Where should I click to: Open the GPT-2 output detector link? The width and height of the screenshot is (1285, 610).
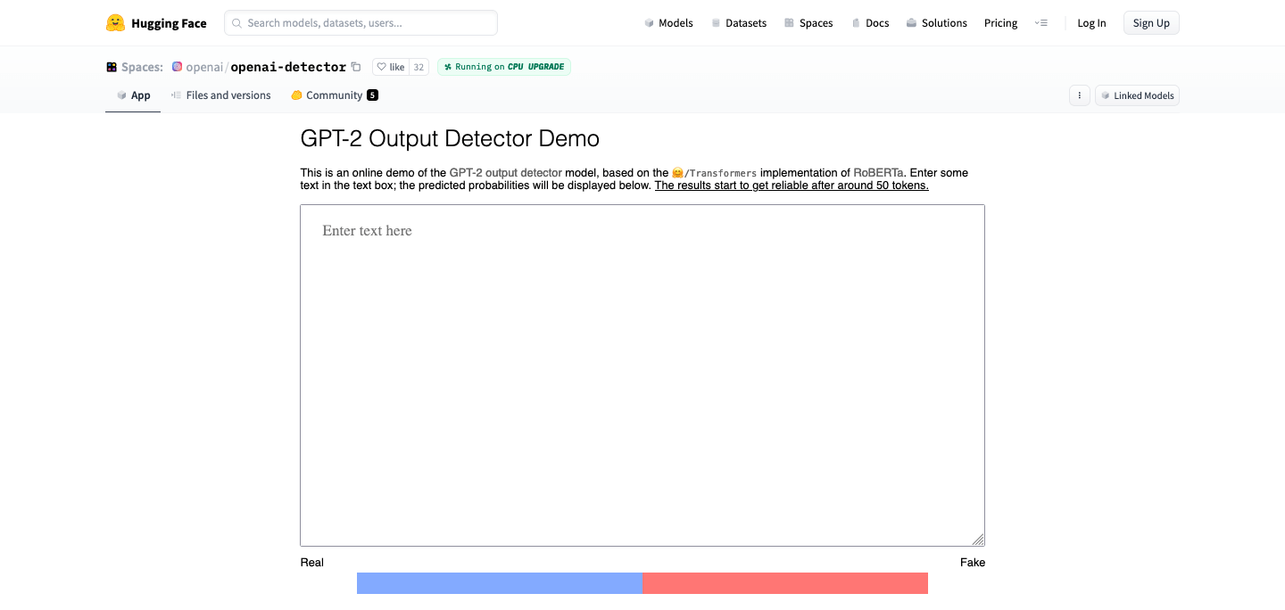tap(506, 173)
